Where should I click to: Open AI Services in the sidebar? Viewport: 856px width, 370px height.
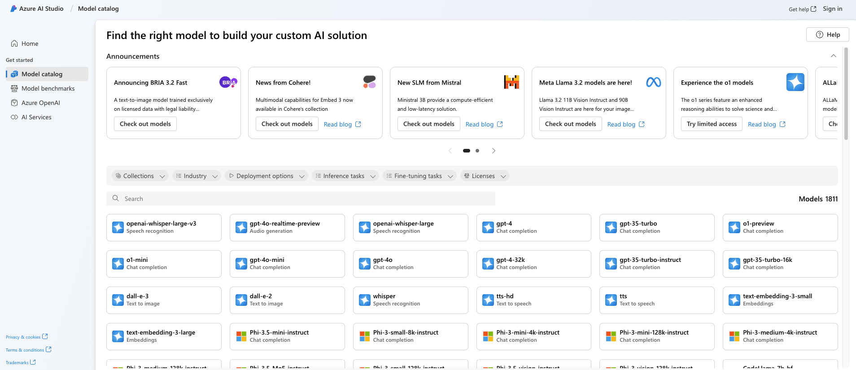47,117
